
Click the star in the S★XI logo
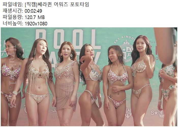pos(156,113)
